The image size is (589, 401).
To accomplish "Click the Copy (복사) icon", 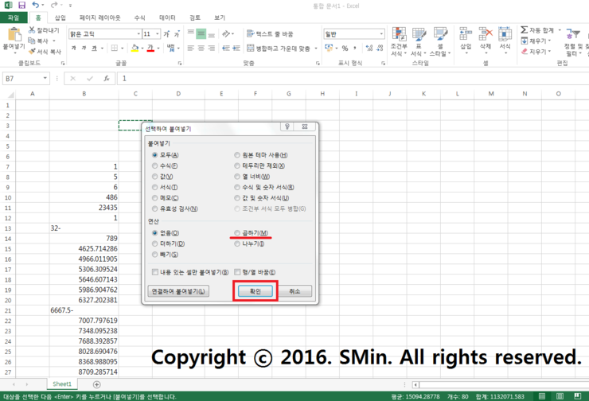I will pos(32,41).
